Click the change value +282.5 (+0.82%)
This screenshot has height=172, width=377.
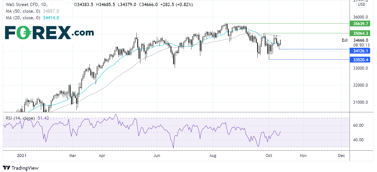tap(177, 5)
